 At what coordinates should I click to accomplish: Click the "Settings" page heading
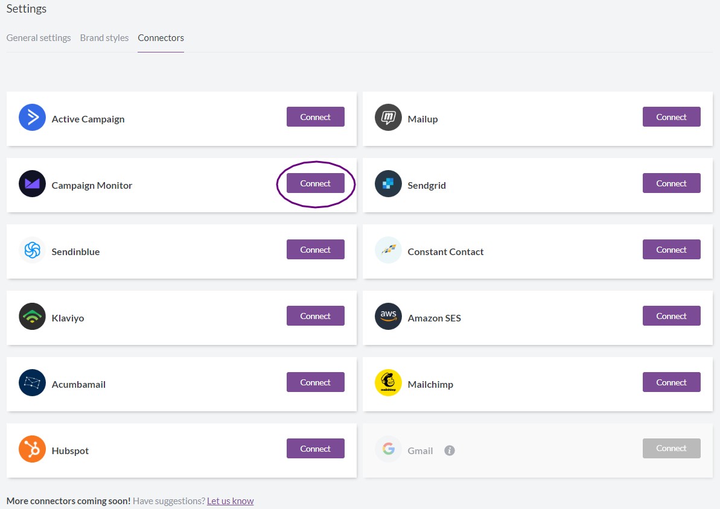click(x=26, y=8)
